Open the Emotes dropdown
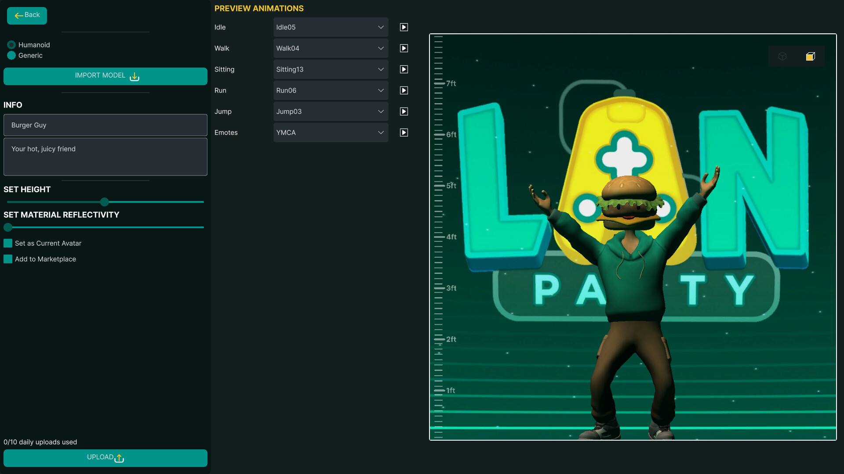 [330, 132]
